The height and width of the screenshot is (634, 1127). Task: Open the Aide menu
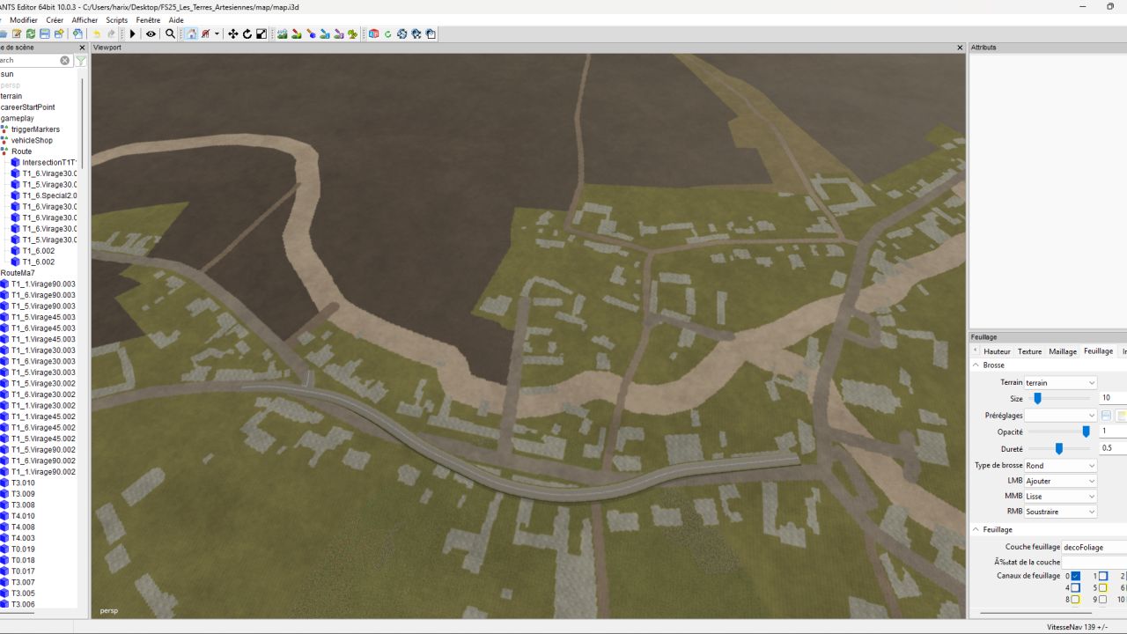[x=176, y=20]
